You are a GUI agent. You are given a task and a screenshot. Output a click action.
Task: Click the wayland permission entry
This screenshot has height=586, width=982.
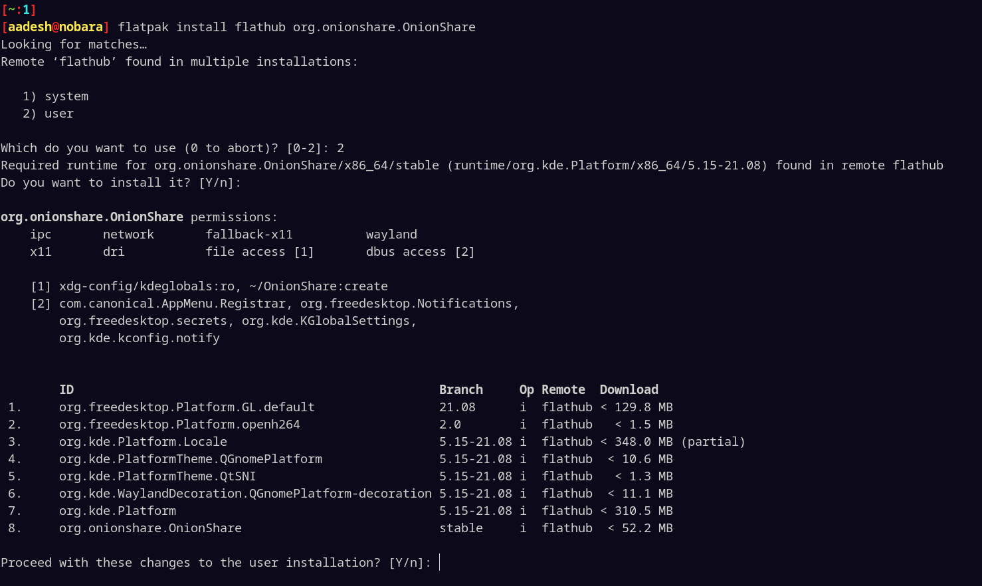pos(391,234)
